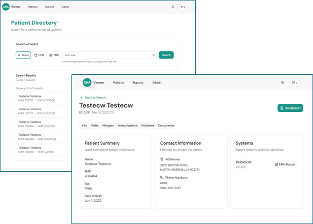313x224 pixels.
Task: Click in the patient search field containing 'test, ecw'
Action: (106, 55)
